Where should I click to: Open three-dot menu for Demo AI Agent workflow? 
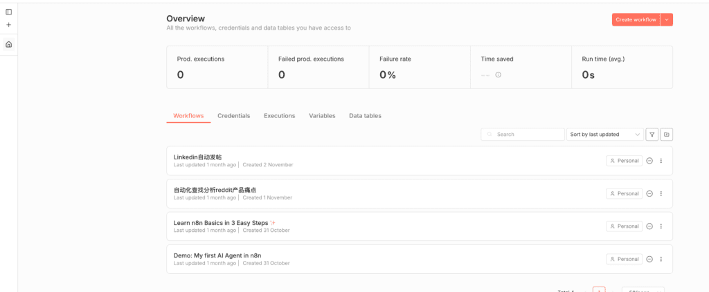click(x=661, y=259)
